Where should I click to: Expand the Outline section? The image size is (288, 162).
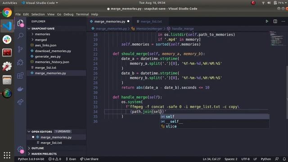[x=37, y=148]
